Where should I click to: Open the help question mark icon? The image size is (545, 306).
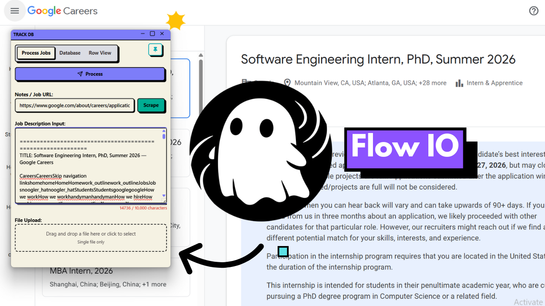pyautogui.click(x=534, y=11)
